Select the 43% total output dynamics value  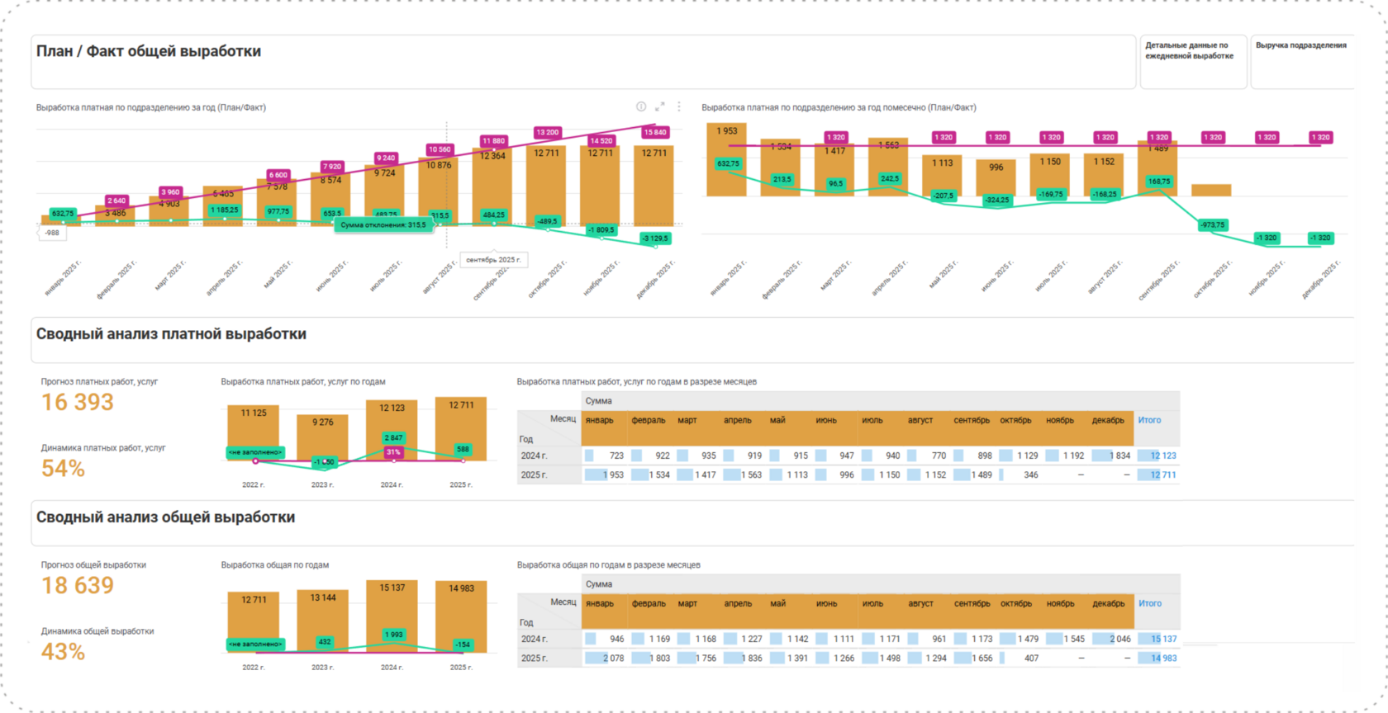click(x=63, y=652)
